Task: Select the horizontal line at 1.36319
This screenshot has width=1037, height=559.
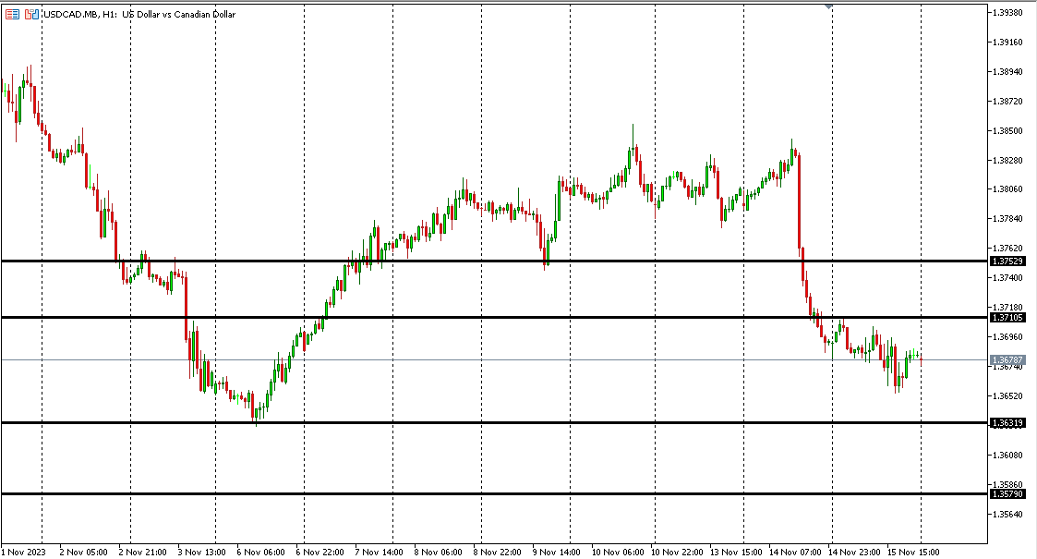Action: point(493,423)
